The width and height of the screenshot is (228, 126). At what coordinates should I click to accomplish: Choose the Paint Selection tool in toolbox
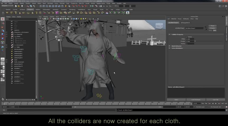[x=3, y=27]
